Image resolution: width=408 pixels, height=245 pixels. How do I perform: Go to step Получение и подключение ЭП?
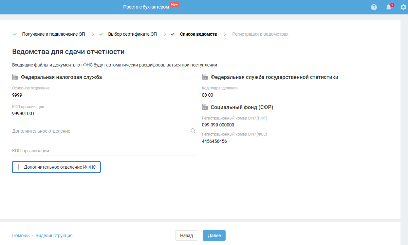pyautogui.click(x=53, y=34)
